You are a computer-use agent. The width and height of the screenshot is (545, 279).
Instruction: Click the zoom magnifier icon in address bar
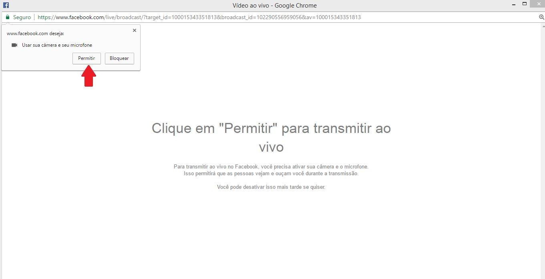[x=541, y=17]
